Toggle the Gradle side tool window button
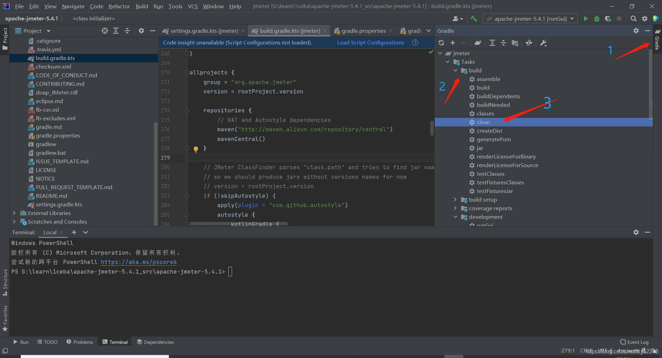662x358 pixels. pos(658,40)
